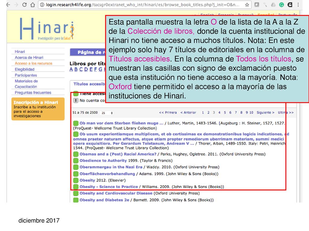The width and height of the screenshot is (309, 231).
Task: Click green icon beside Ob usum experientiamque
Action: [76, 134]
